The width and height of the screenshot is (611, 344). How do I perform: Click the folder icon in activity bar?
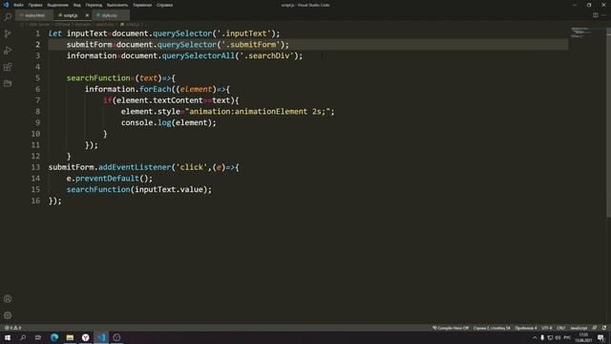click(8, 83)
